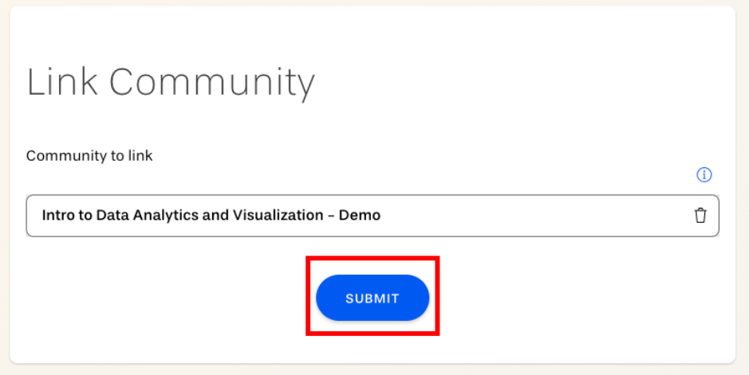Submit the Link Community form
Screen dimensions: 749x375
point(373,298)
